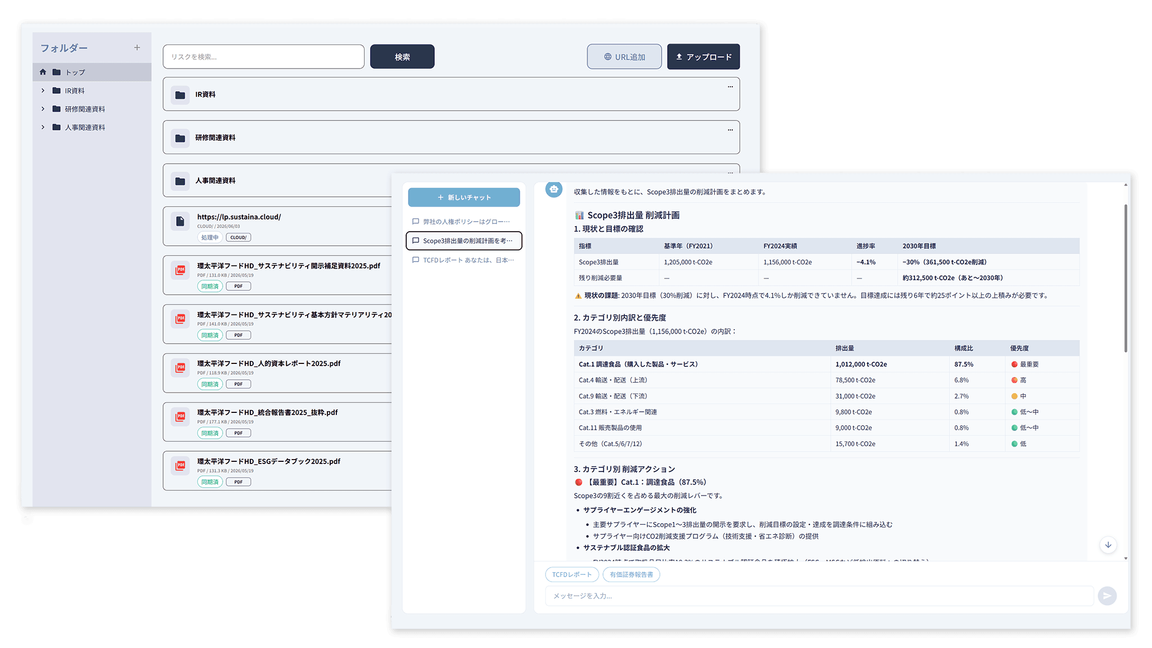Image resolution: width=1152 pixels, height=648 pixels.
Task: Expand the 研修関連資料 tree folder
Action: [x=43, y=109]
